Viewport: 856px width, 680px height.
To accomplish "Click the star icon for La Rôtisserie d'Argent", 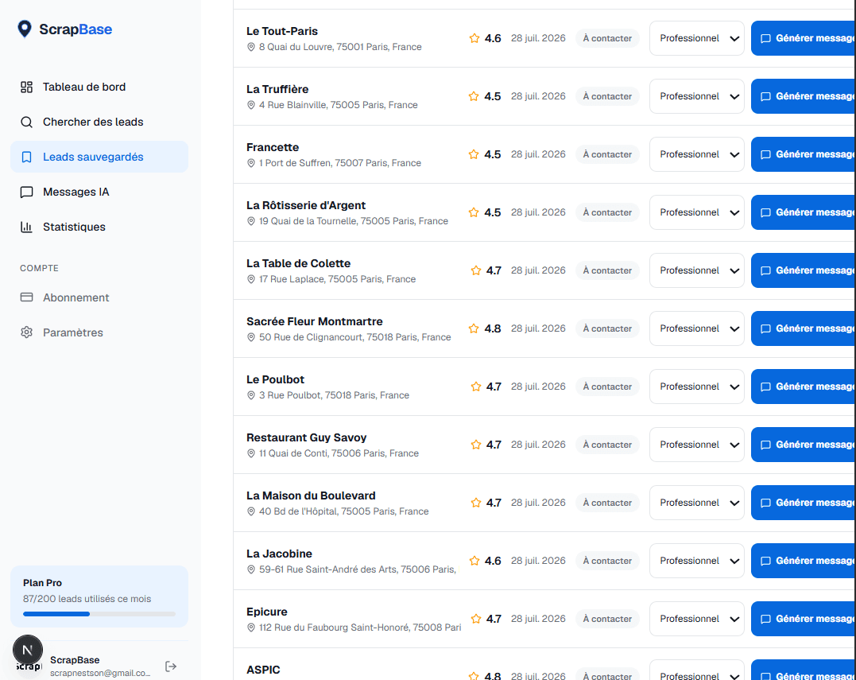I will tap(474, 212).
